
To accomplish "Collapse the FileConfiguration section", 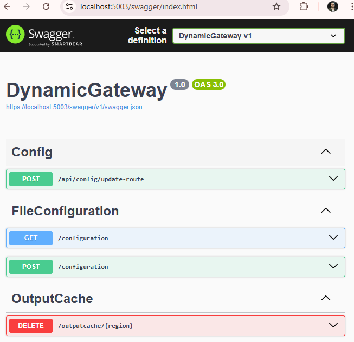I will coord(326,210).
